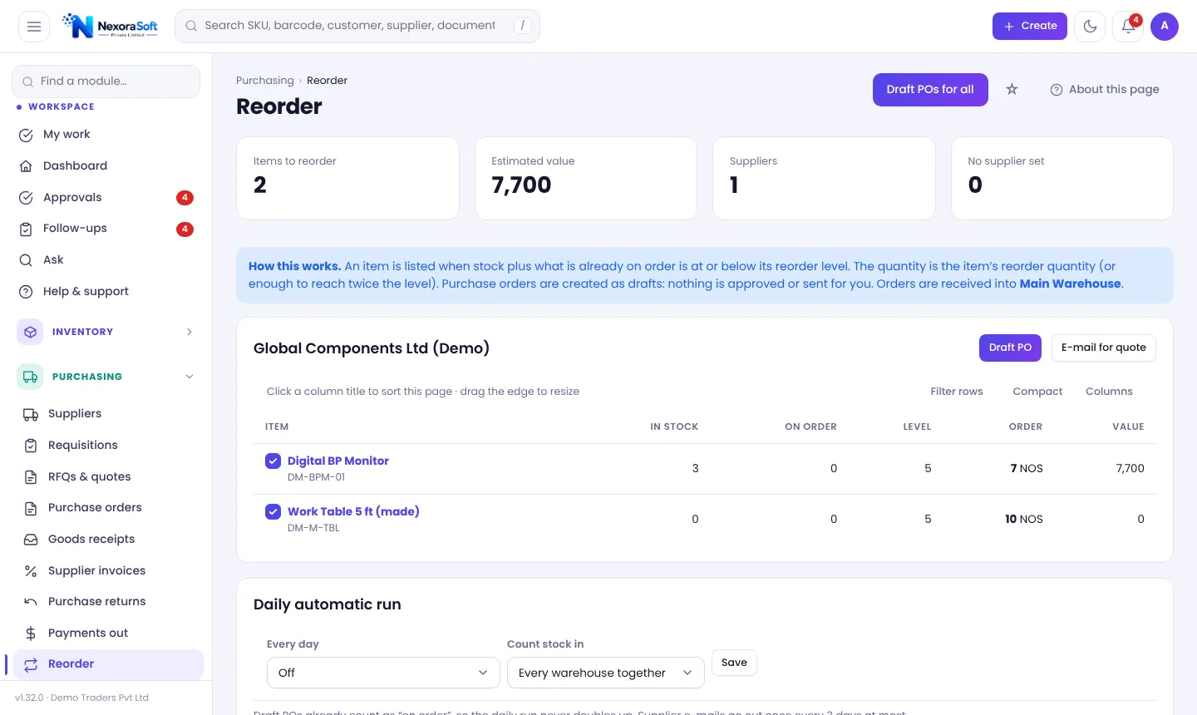The image size is (1197, 715).
Task: Click Filter rows option
Action: (x=957, y=392)
